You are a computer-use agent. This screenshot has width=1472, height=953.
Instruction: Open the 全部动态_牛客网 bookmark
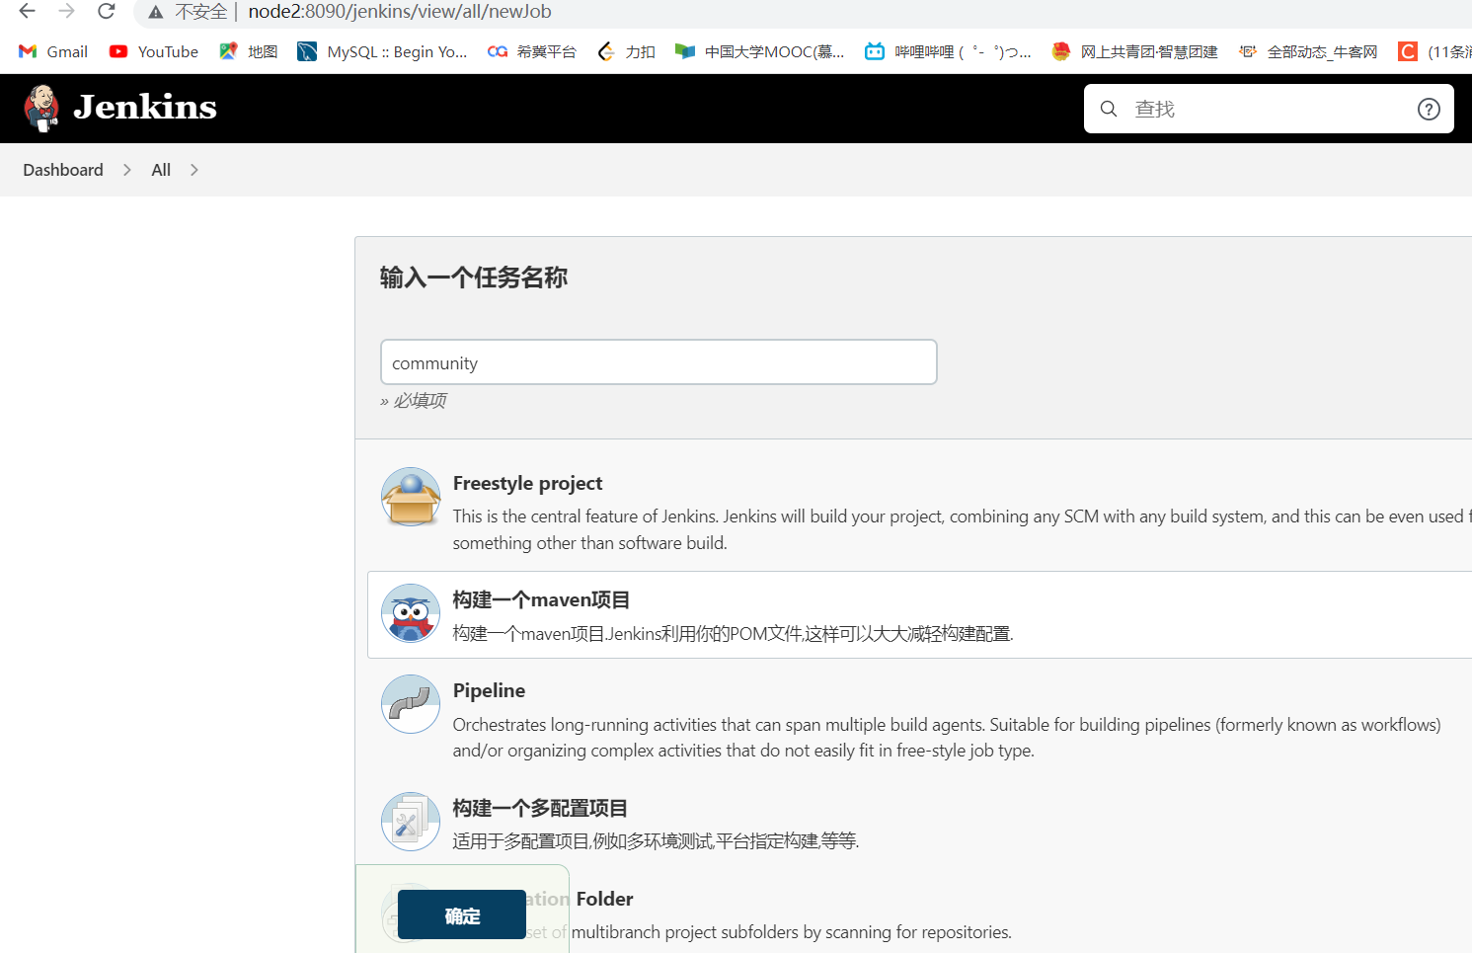[1308, 51]
